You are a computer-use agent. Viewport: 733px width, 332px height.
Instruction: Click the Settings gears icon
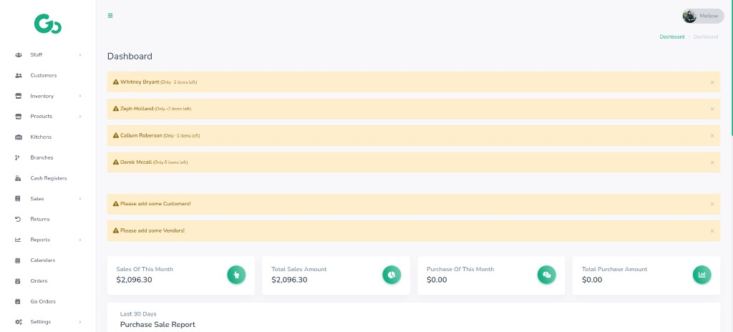(18, 322)
